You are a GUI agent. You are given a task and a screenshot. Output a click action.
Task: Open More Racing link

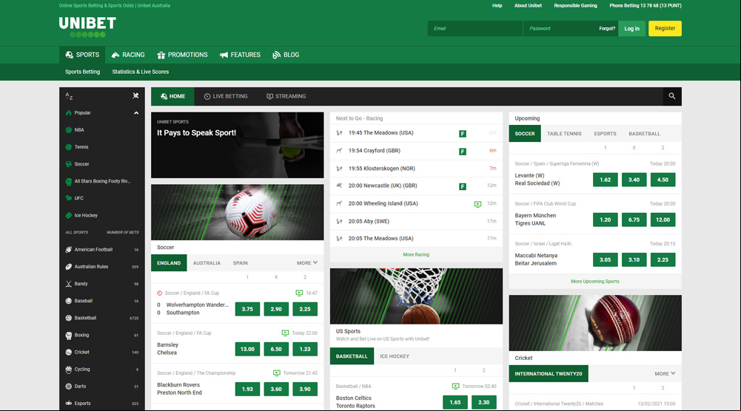(x=416, y=254)
